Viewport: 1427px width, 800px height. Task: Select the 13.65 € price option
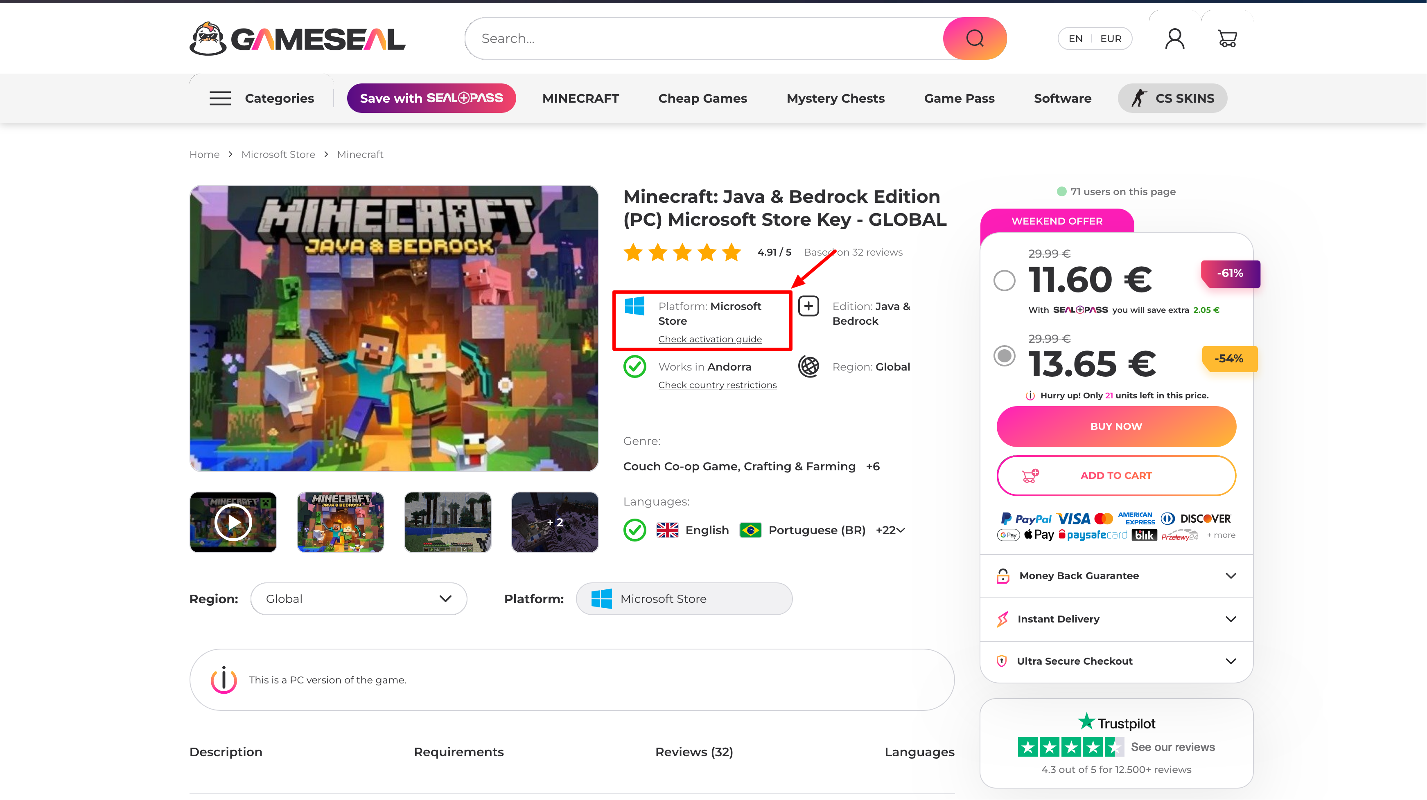coord(1004,356)
